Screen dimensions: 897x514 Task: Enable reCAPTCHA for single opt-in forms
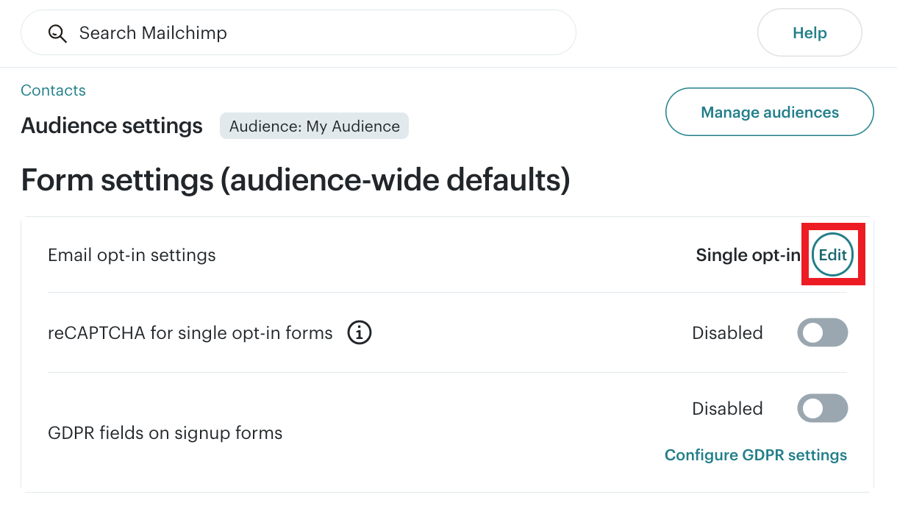[823, 332]
